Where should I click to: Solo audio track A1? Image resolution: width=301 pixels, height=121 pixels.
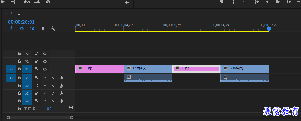pos(53,78)
